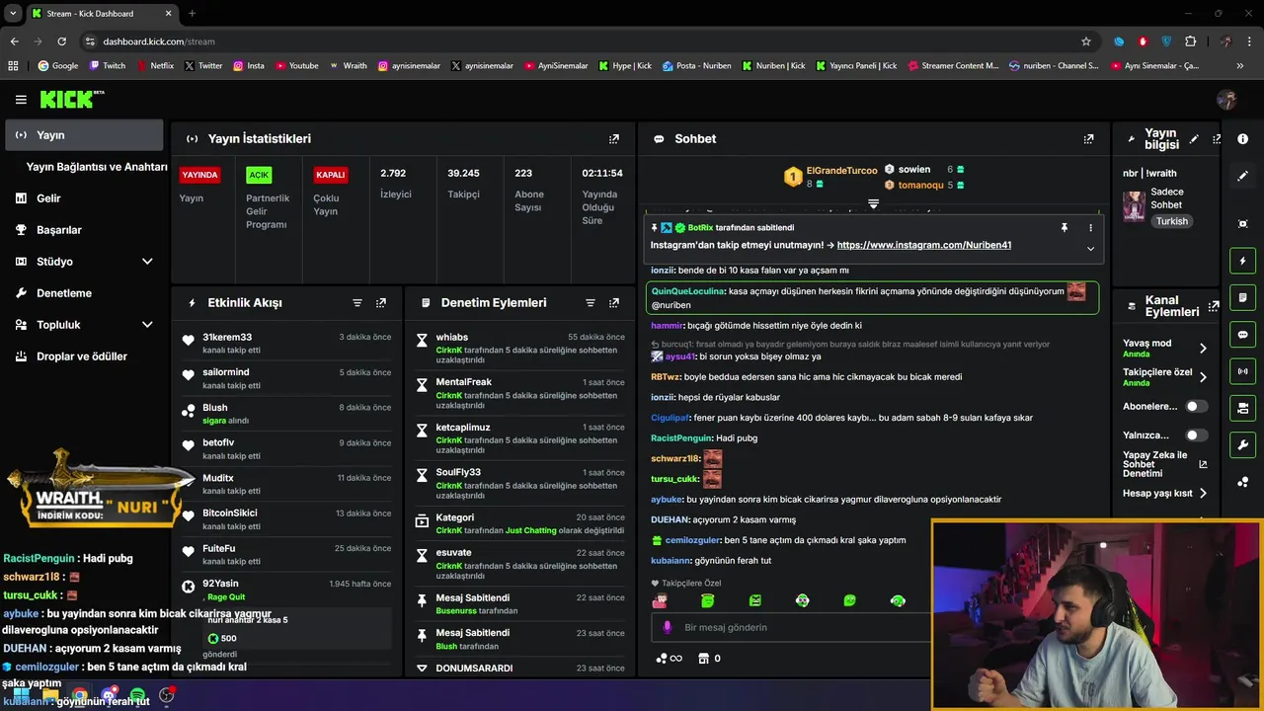Viewport: 1264px width, 711px height.
Task: Select Yayın in the sidebar
Action: 84,135
